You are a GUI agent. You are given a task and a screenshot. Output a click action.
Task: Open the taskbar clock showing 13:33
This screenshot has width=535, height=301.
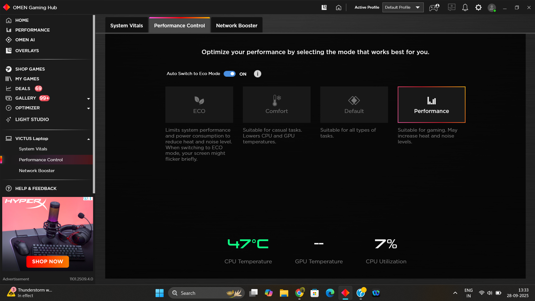[517, 293]
